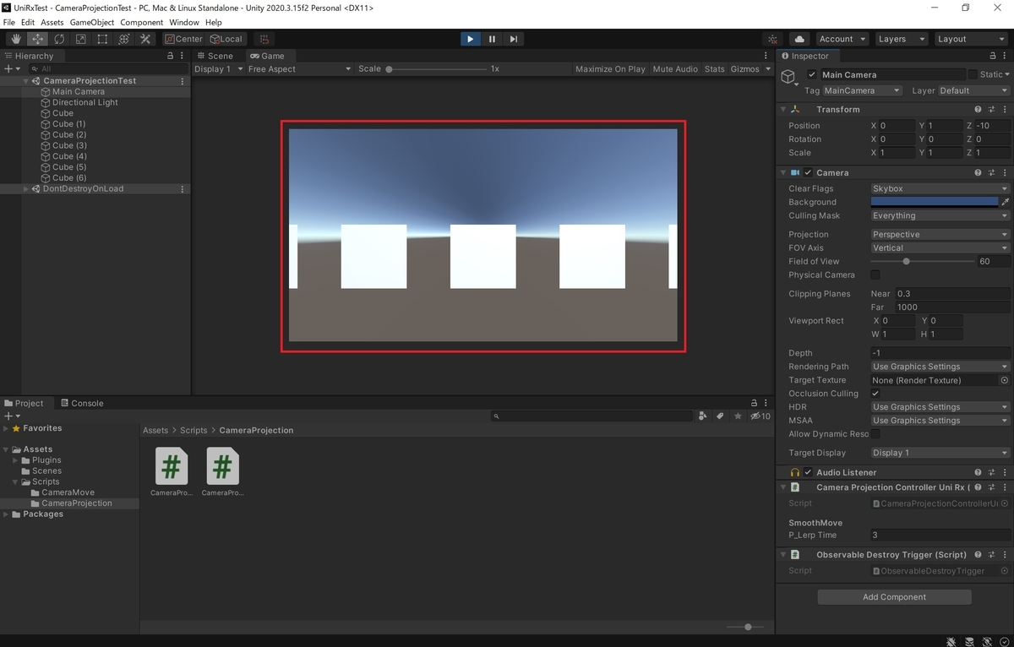Select the Rotate tool
1014x647 pixels.
pyautogui.click(x=59, y=39)
